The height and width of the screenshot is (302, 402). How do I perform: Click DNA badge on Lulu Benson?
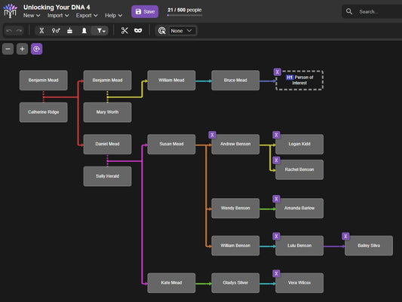tap(276, 236)
